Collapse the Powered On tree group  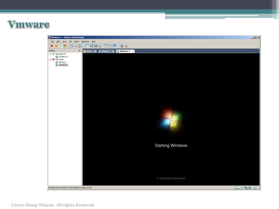[50, 54]
